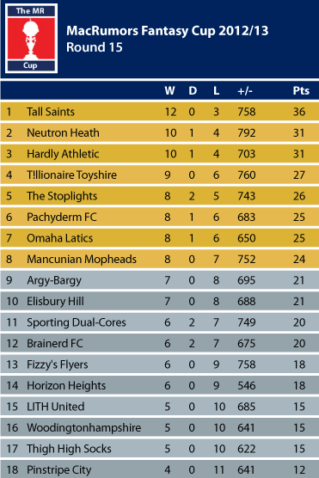
Task: Click the MacRumors Fantasy Cup 2012/13 title
Action: [168, 31]
